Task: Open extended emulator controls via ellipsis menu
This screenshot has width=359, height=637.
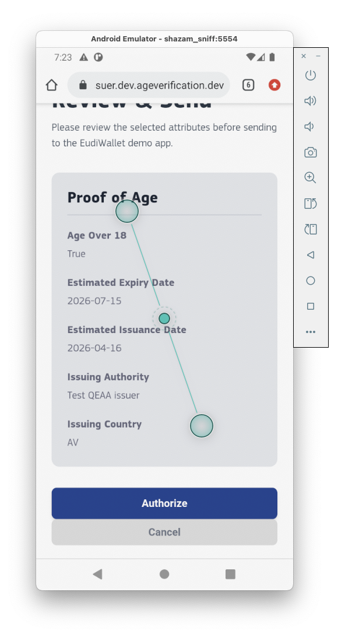Action: pos(310,331)
